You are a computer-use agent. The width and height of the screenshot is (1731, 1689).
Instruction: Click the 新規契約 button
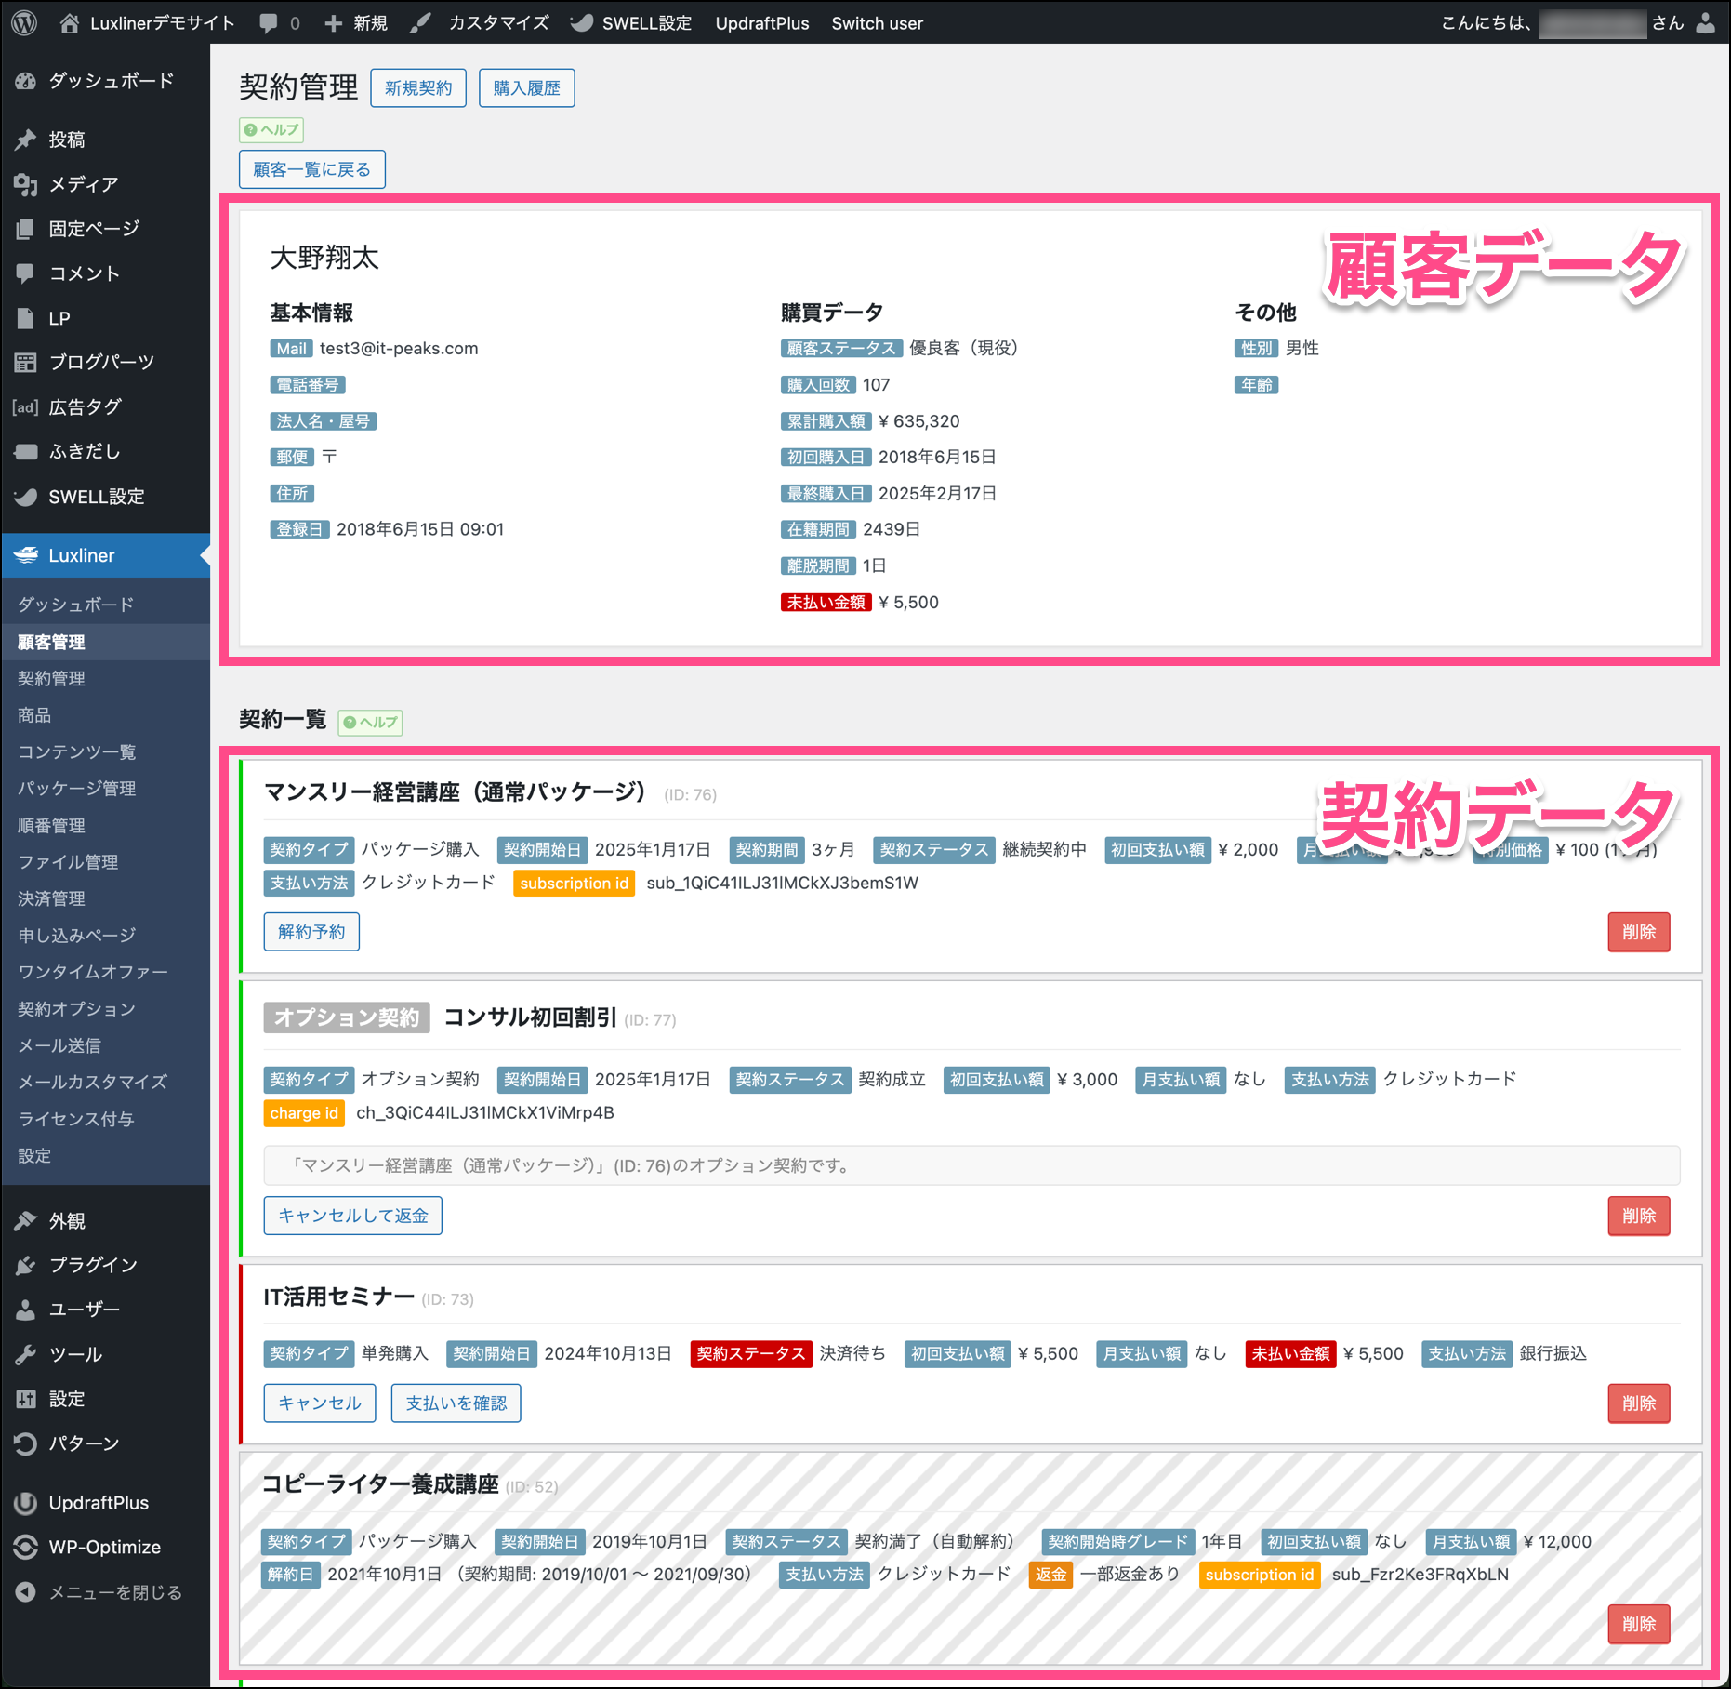pos(417,88)
